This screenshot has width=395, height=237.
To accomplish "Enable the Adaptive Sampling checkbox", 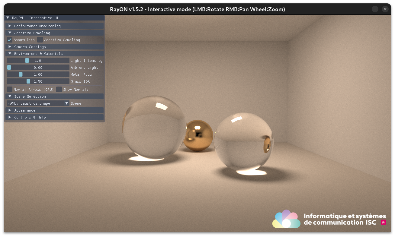I will pyautogui.click(x=40, y=40).
